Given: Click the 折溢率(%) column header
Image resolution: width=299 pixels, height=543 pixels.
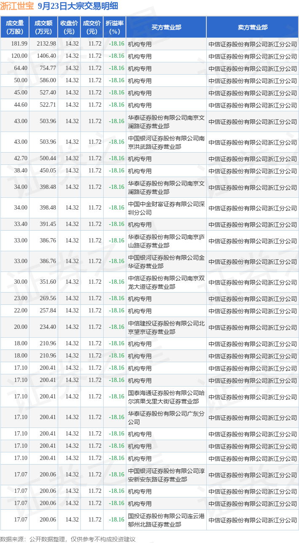Looking at the screenshot, I should 115,27.
